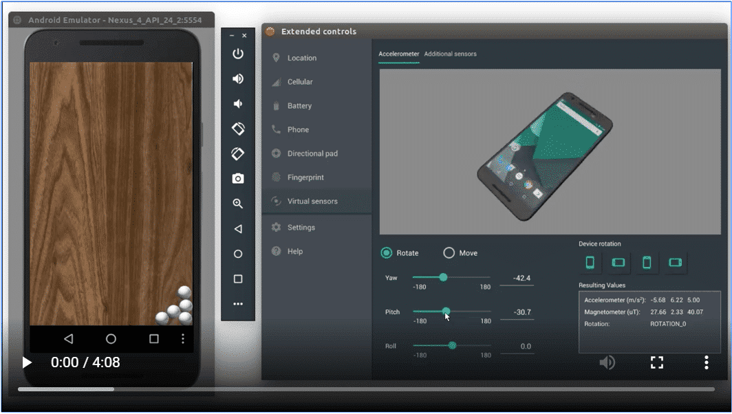Select the Rotate radio button
732x414 pixels.
pyautogui.click(x=387, y=253)
